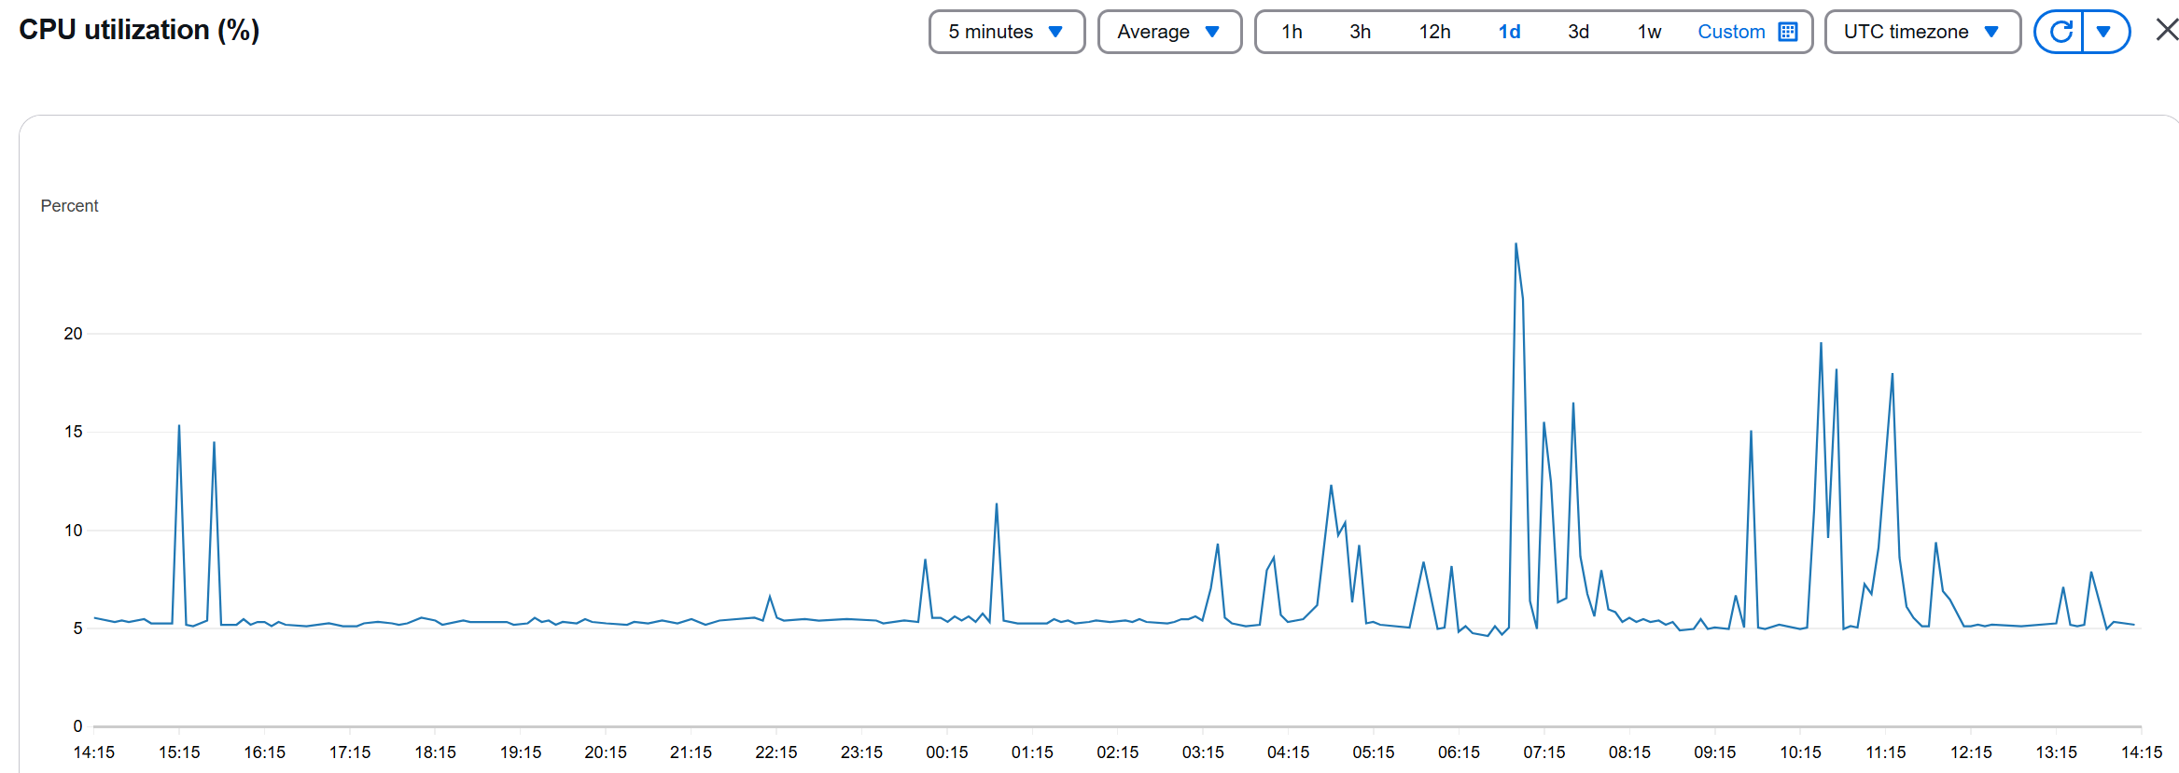Open the refresh options dropdown arrow
Image resolution: width=2179 pixels, height=773 pixels.
click(2105, 32)
